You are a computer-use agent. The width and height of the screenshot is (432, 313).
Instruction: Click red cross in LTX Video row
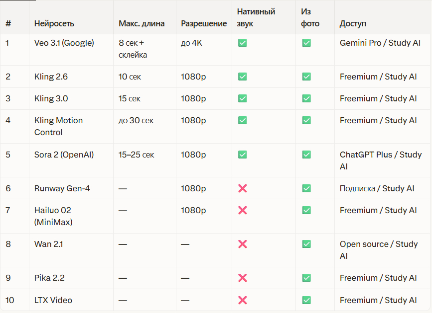click(x=243, y=300)
